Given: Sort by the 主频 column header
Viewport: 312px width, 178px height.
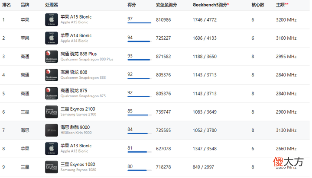Looking at the screenshot, I should click(282, 5).
